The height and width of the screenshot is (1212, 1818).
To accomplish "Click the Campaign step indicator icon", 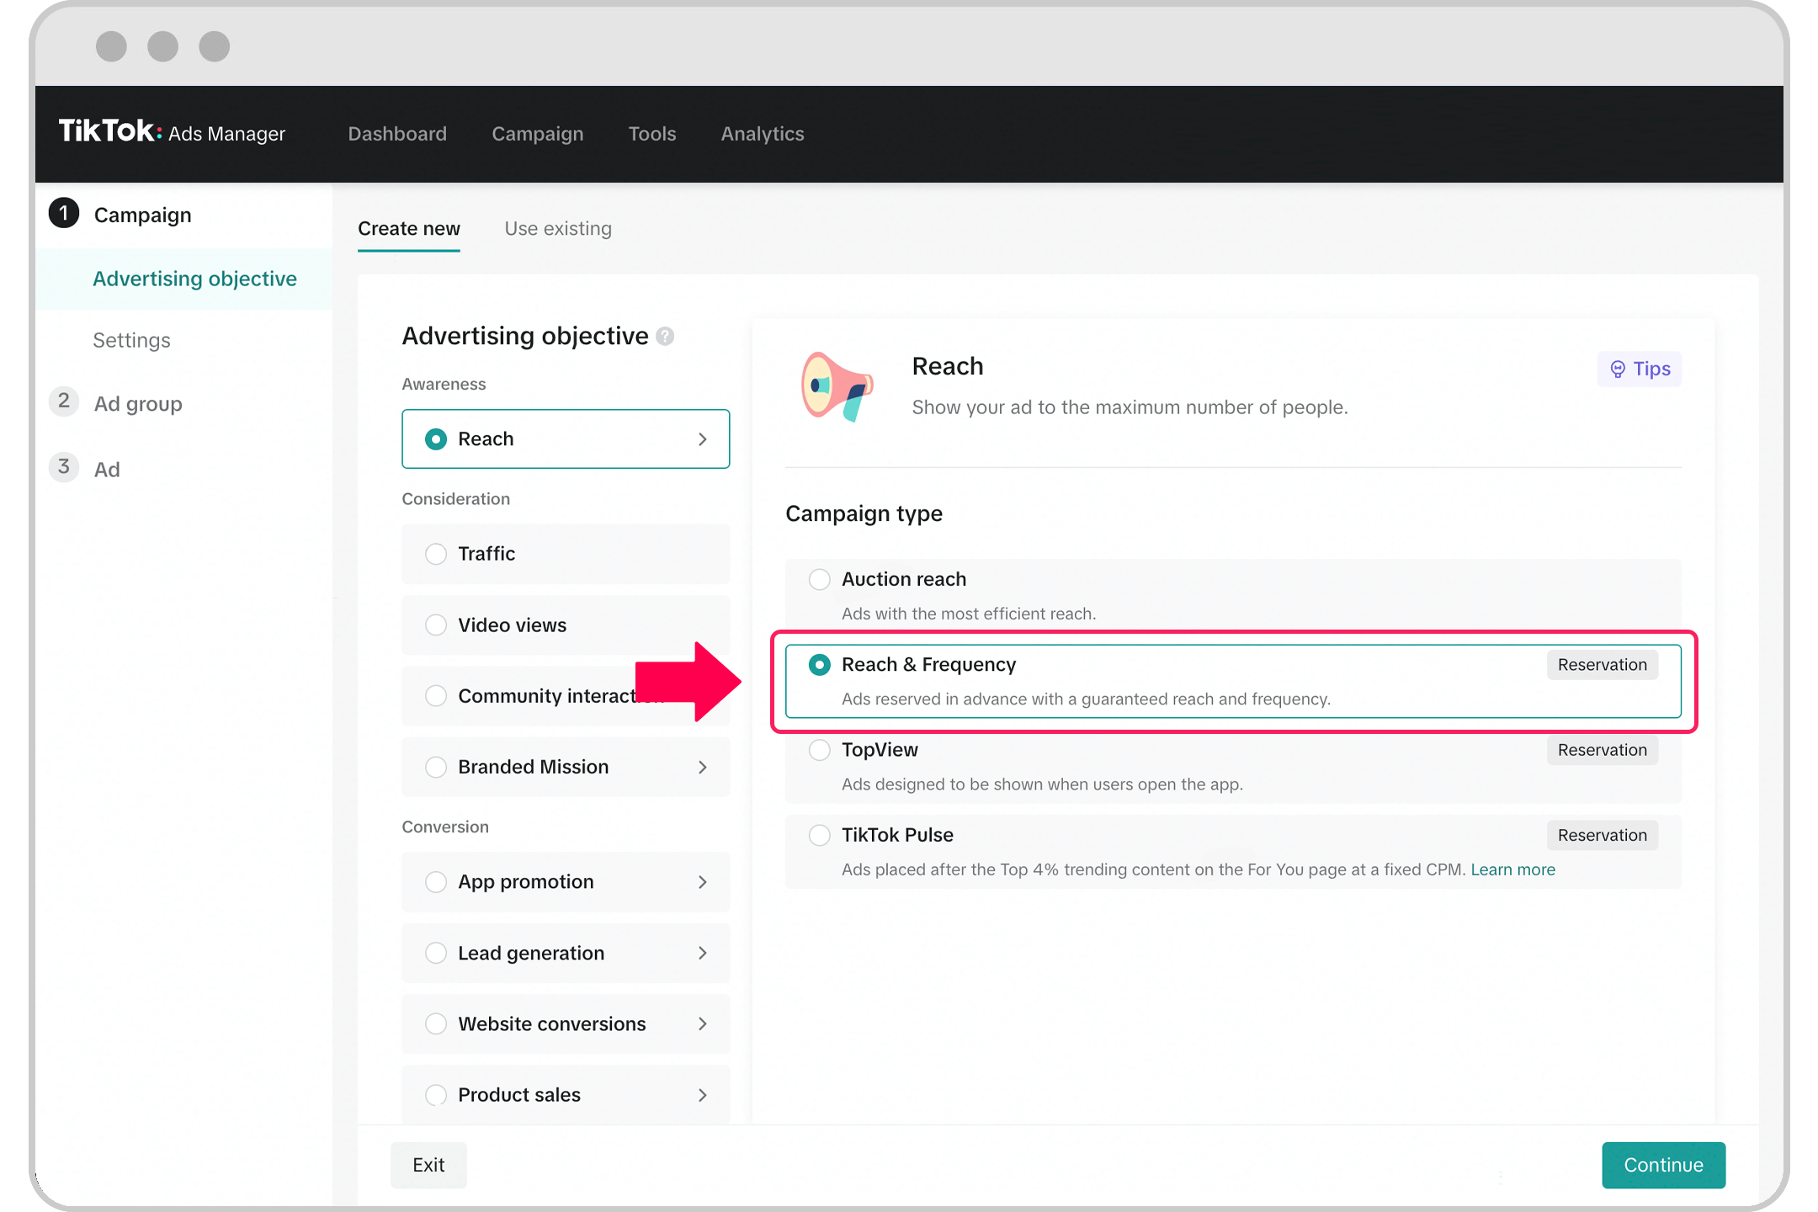I will click(64, 214).
